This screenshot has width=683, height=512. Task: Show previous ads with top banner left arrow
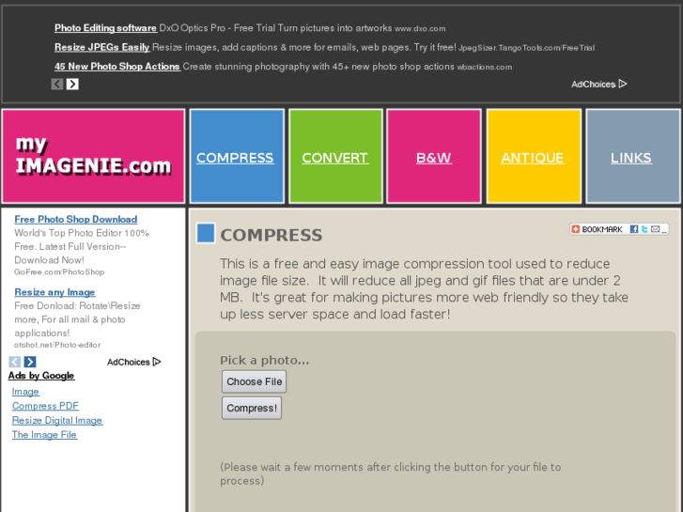tap(57, 85)
